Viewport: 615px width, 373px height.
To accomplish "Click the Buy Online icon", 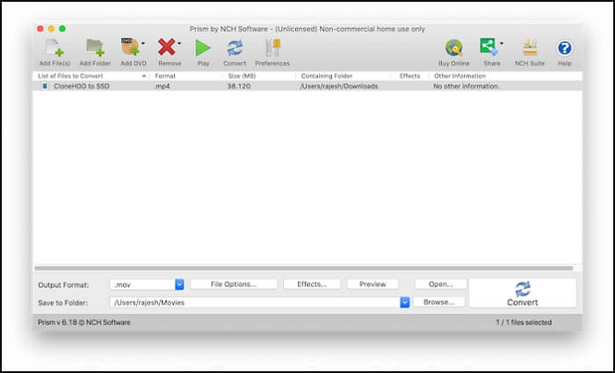I will click(453, 48).
